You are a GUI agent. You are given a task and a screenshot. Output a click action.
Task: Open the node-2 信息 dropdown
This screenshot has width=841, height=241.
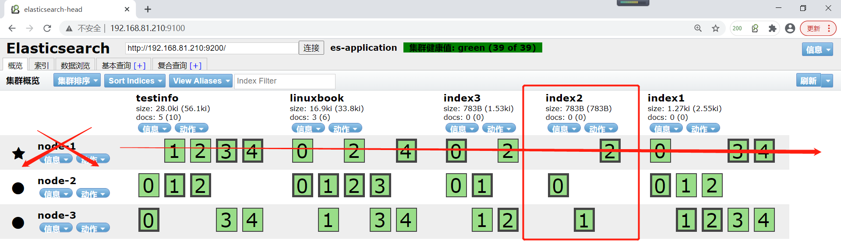(56, 193)
